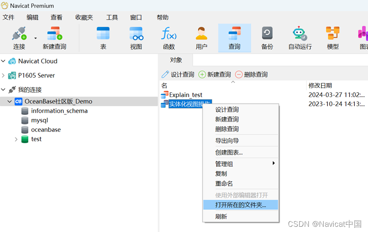Click the New Query (新建查询) toolbar icon
Viewport: 368px width, 232px height.
click(x=54, y=34)
